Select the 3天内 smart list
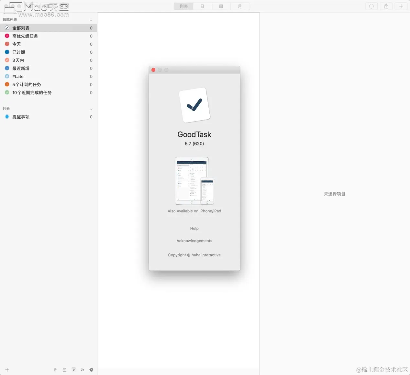The width and height of the screenshot is (410, 375). [49, 60]
